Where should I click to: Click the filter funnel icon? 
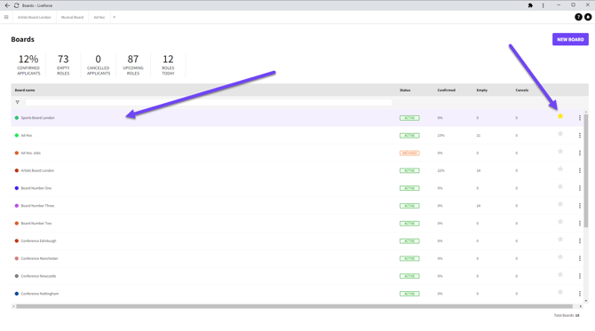click(18, 102)
